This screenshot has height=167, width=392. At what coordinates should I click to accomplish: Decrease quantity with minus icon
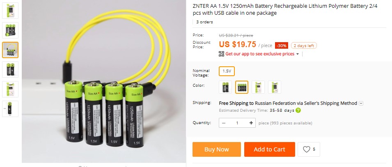click(x=223, y=123)
